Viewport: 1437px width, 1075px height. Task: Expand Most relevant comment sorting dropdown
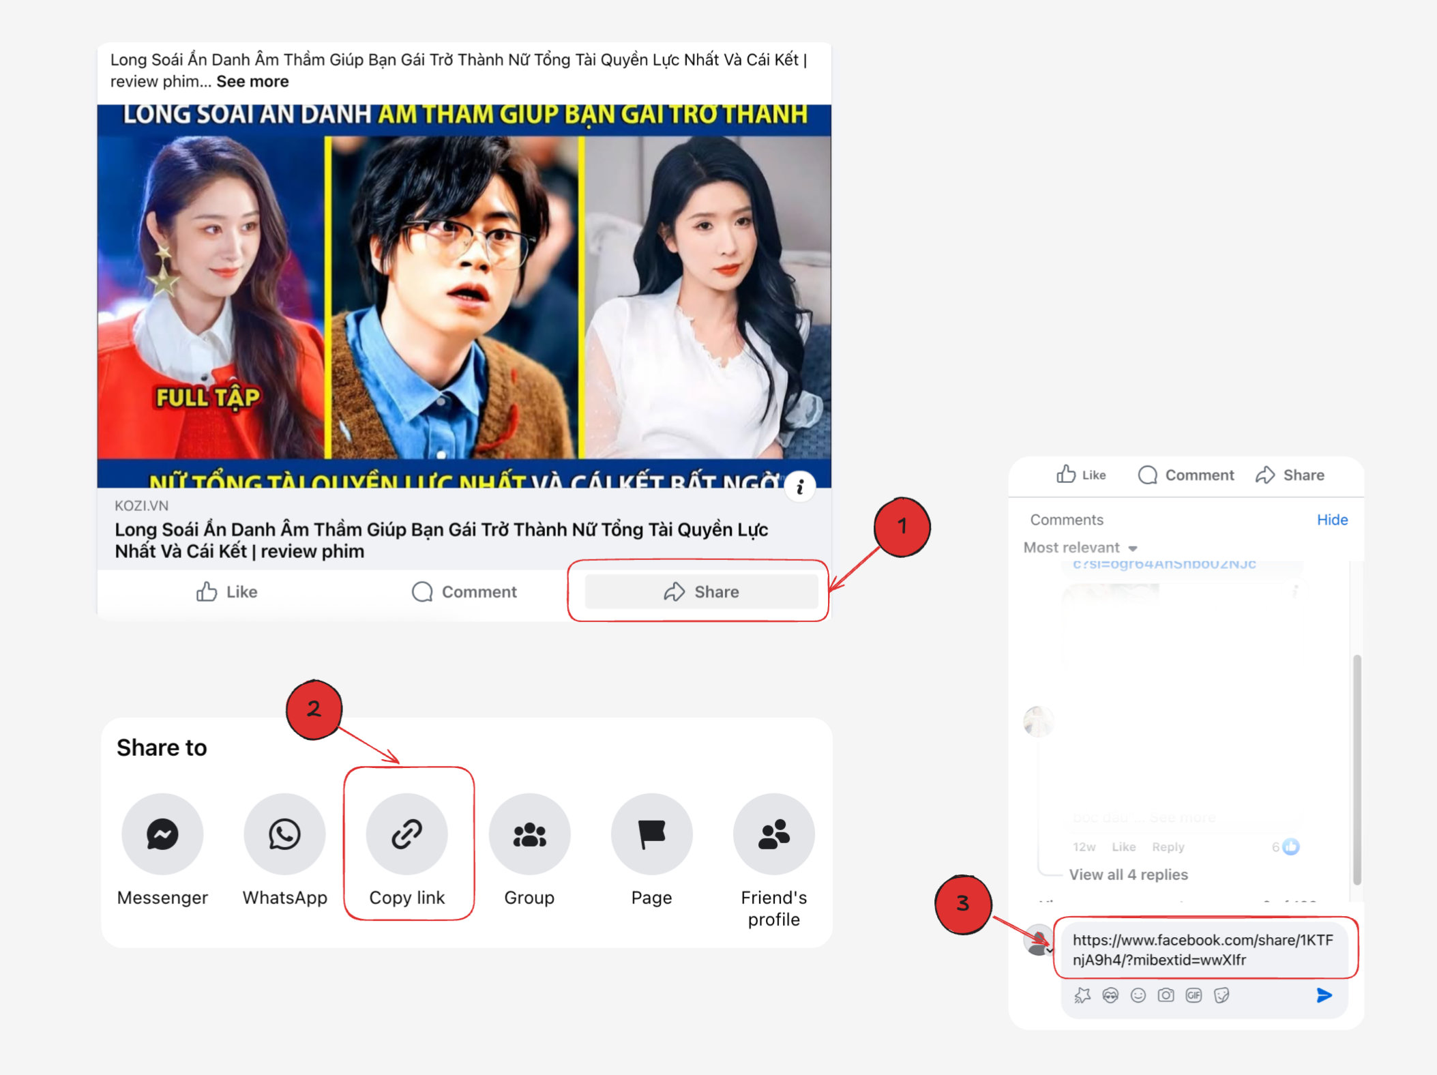1080,548
